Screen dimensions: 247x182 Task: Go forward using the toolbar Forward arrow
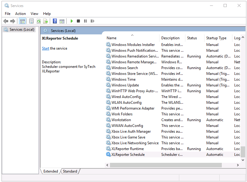coord(12,21)
